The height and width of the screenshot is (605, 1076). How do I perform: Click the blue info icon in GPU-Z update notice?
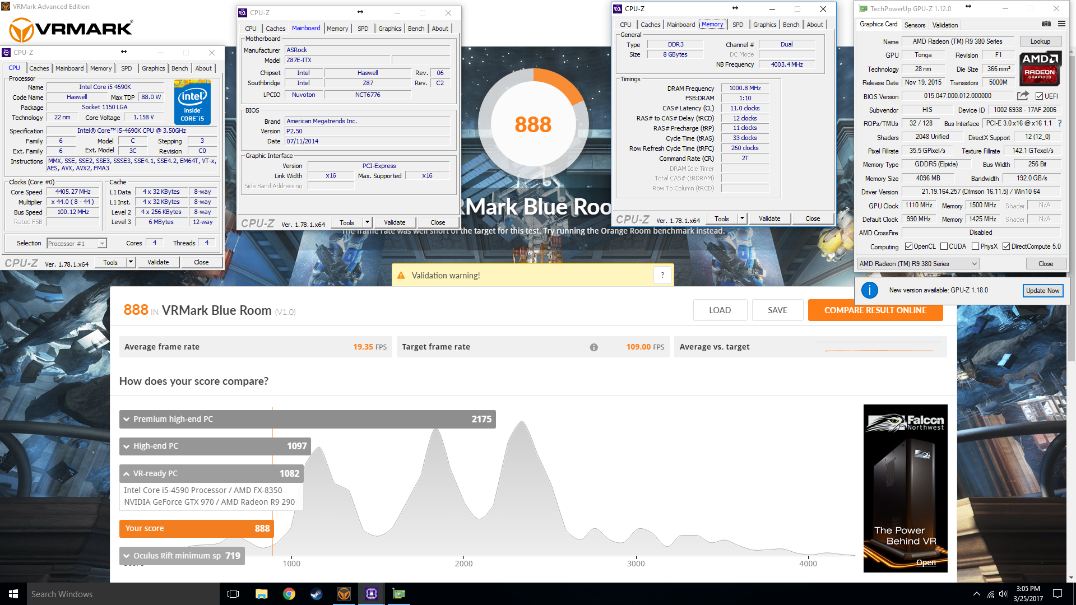[x=869, y=290]
